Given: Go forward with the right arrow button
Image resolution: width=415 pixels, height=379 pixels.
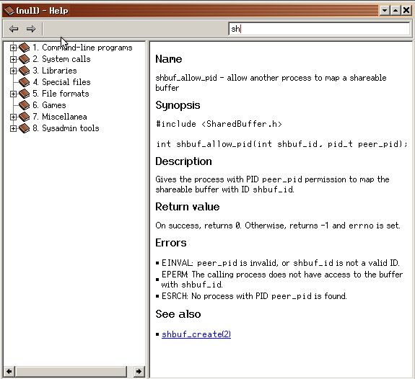Looking at the screenshot, I should 31,29.
